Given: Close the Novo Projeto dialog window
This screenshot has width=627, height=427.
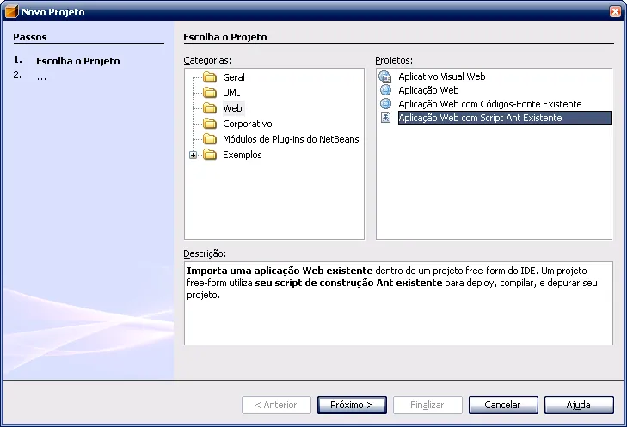Looking at the screenshot, I should [x=616, y=11].
